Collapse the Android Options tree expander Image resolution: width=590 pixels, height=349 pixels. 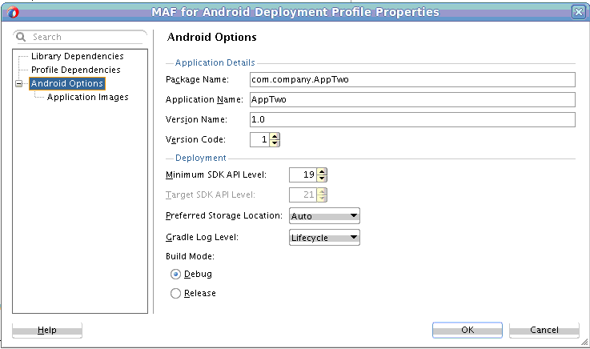19,83
